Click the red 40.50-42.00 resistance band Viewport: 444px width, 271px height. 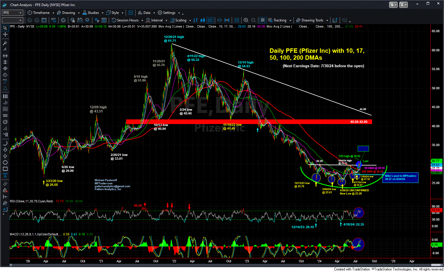pyautogui.click(x=249, y=122)
